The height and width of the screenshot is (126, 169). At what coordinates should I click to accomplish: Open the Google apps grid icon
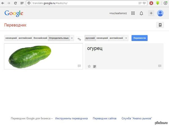pos(133,13)
